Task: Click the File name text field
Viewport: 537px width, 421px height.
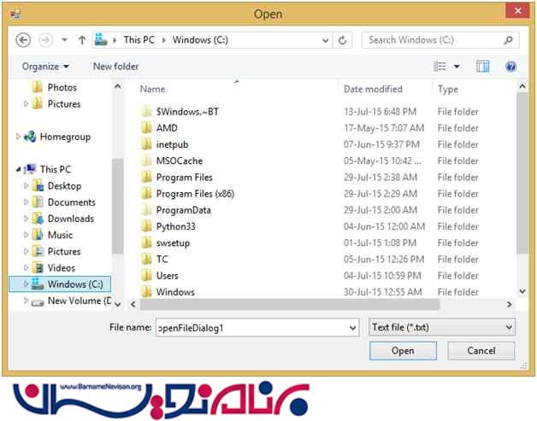Action: 252,328
